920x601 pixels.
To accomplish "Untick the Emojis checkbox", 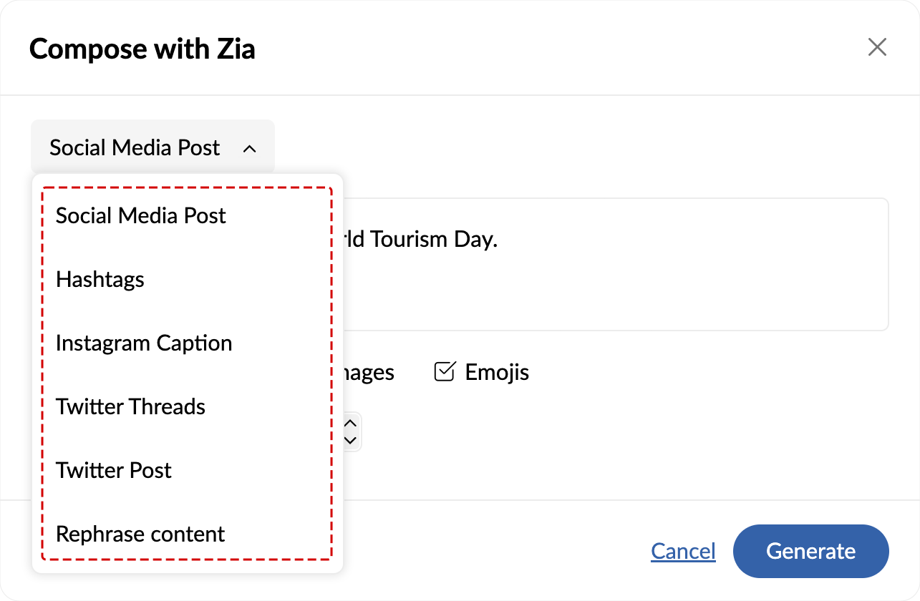I will pos(445,372).
